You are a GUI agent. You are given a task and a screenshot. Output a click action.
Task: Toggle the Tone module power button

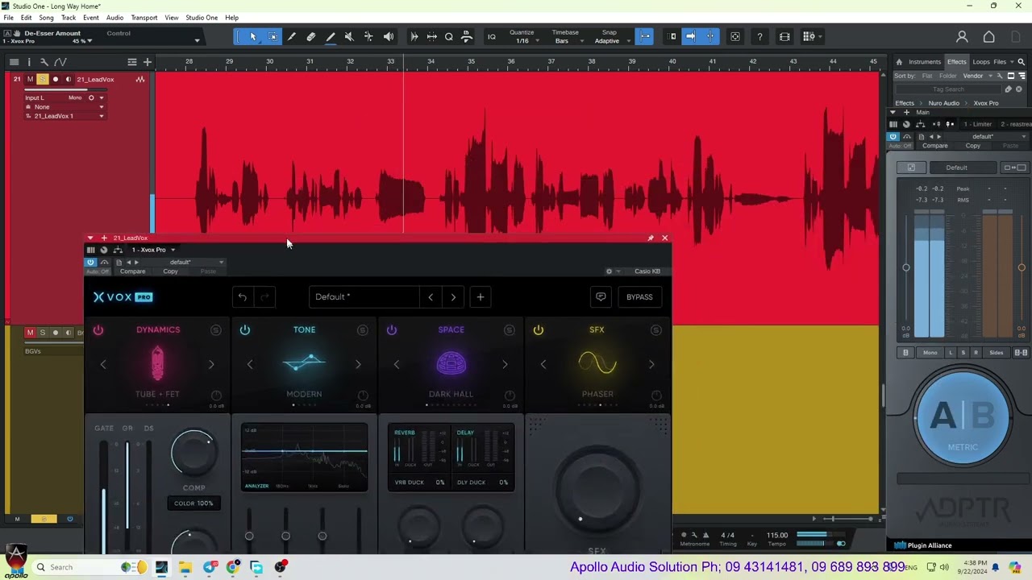tap(245, 330)
